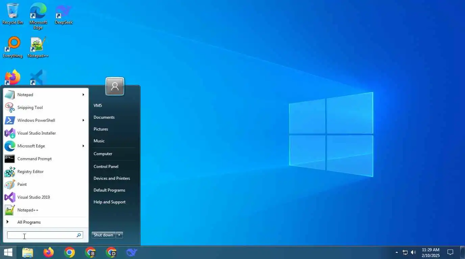This screenshot has width=465, height=259.
Task: Open Music from the Start menu
Action: click(x=99, y=141)
